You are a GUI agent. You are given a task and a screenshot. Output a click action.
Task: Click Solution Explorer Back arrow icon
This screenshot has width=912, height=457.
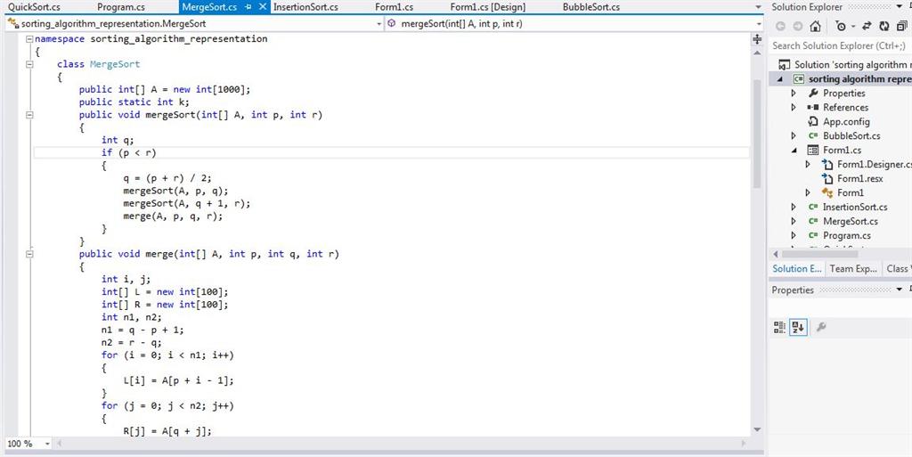click(780, 26)
